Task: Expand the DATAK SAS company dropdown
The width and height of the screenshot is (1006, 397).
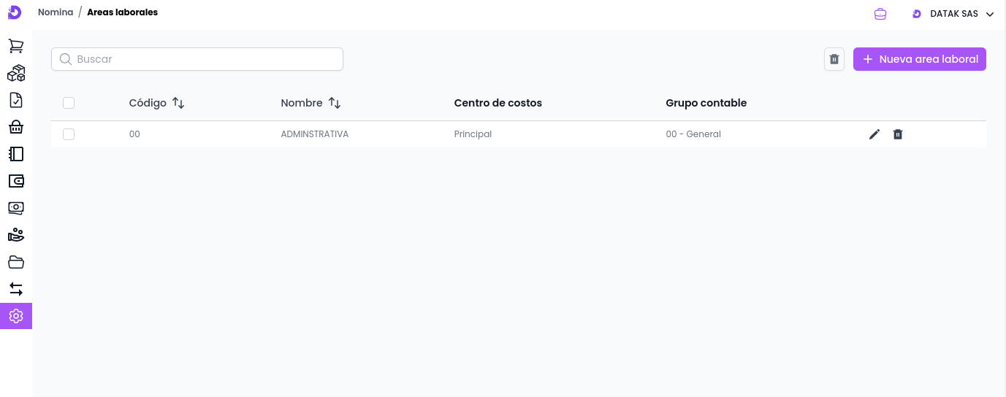Action: click(953, 14)
